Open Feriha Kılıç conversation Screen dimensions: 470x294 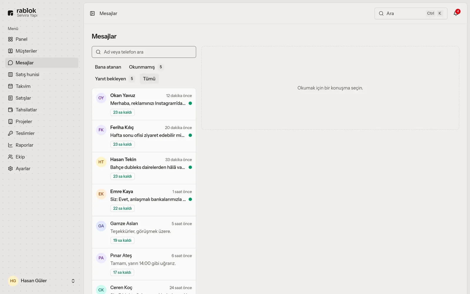click(x=144, y=136)
